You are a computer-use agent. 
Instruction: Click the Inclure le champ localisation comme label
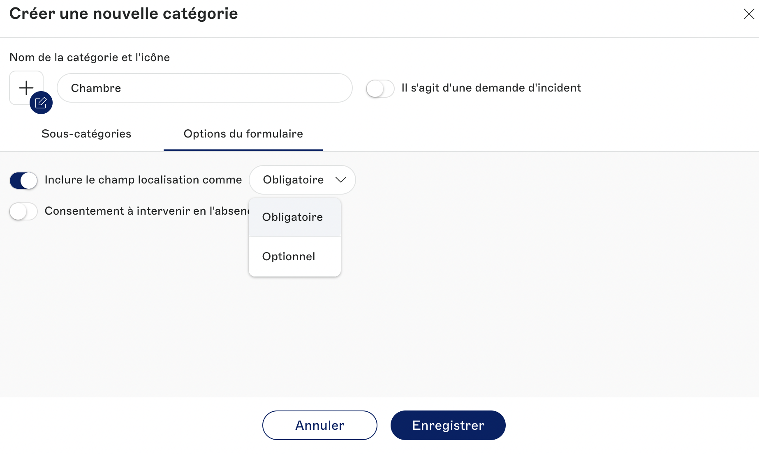[x=143, y=180]
